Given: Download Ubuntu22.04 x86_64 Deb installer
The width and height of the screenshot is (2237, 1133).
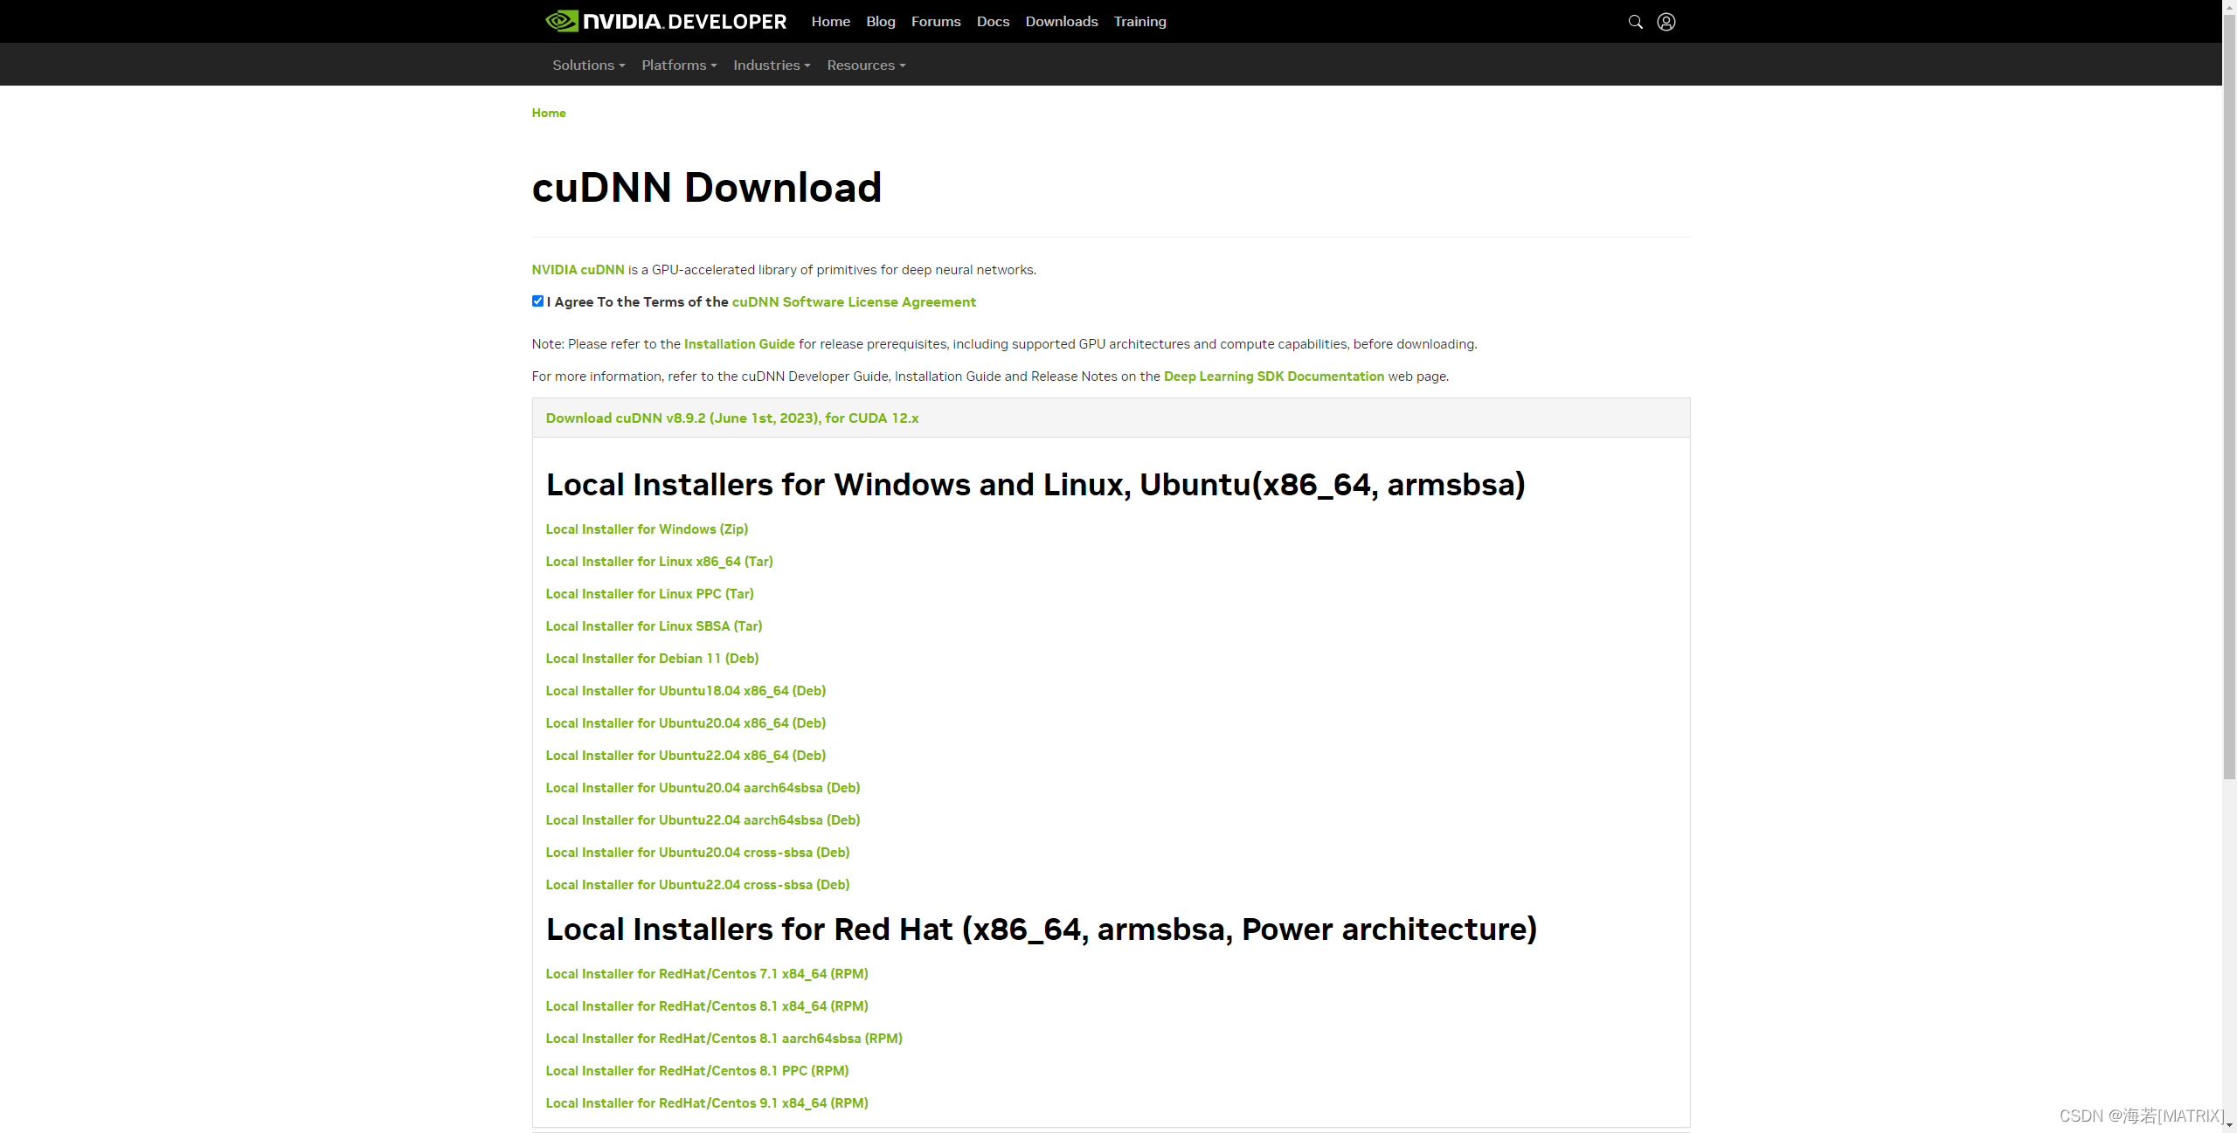Looking at the screenshot, I should (685, 756).
